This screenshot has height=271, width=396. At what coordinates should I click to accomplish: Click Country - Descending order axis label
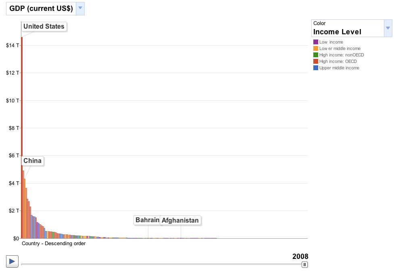(54, 244)
